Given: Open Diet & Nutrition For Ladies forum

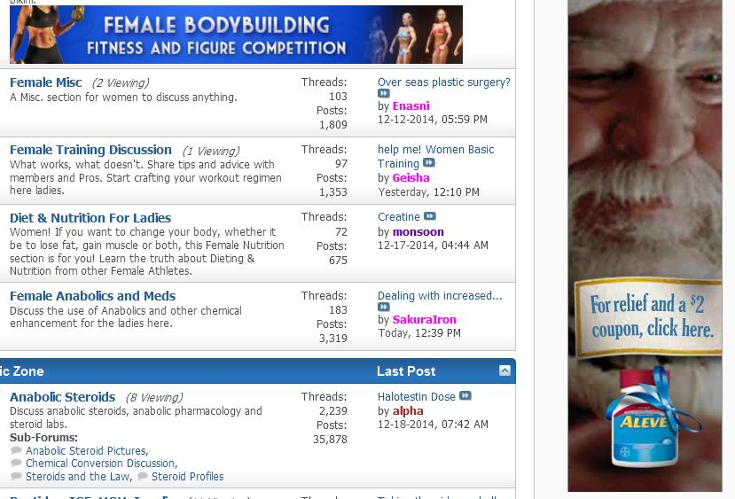Looking at the screenshot, I should 90,217.
